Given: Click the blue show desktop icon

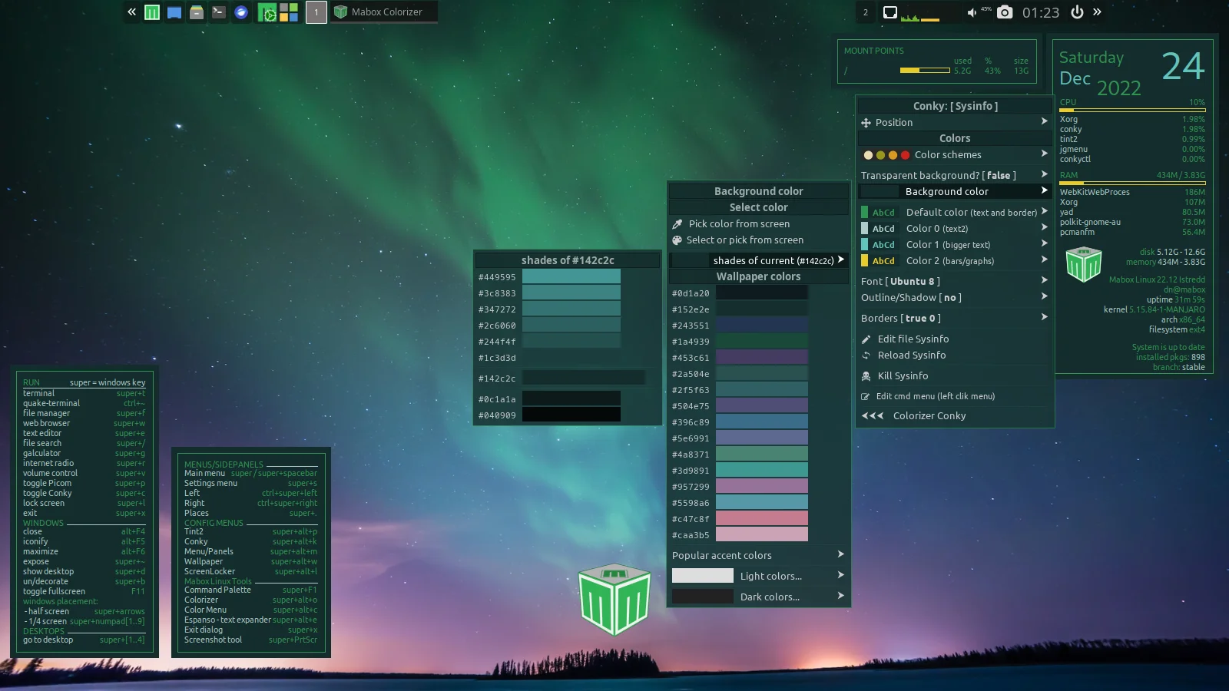Looking at the screenshot, I should pyautogui.click(x=174, y=12).
